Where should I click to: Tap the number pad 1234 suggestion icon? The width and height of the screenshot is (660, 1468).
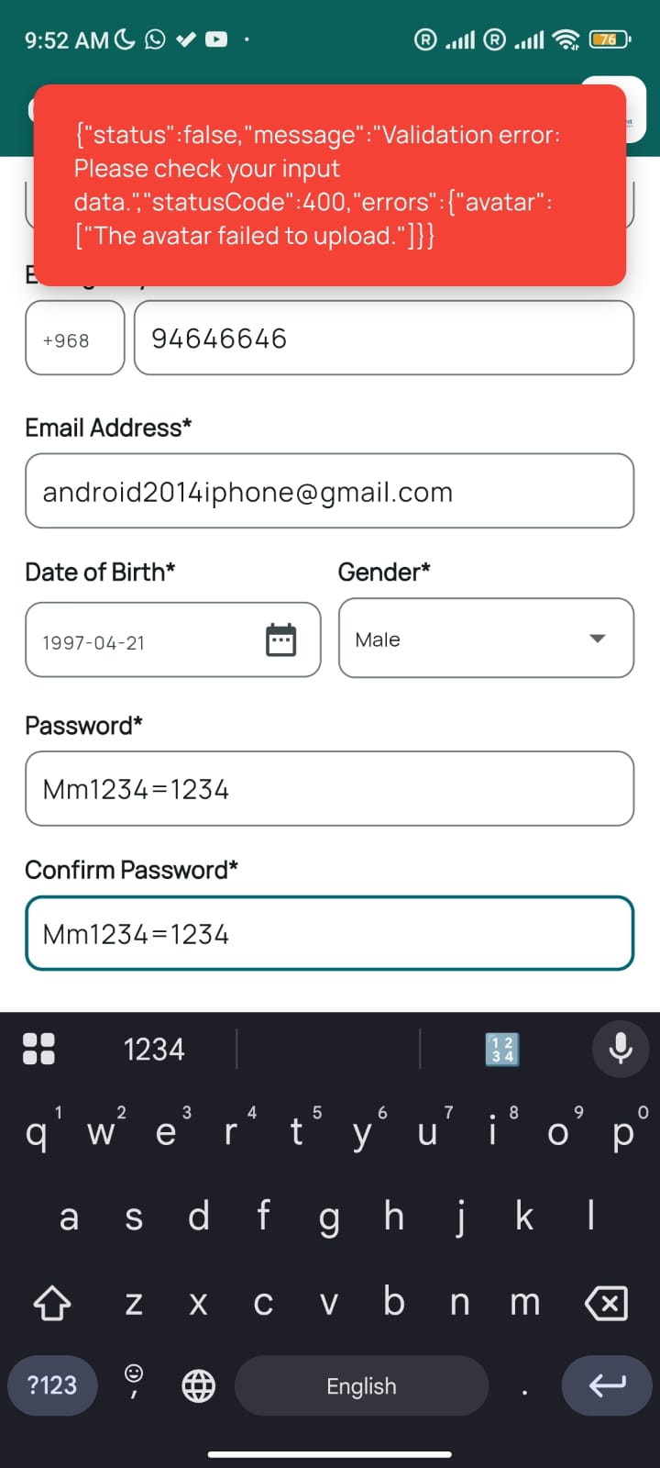point(501,1049)
